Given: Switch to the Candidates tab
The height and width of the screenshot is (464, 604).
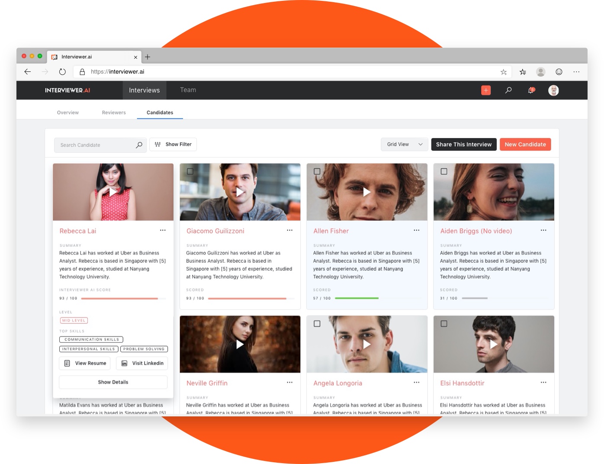Looking at the screenshot, I should click(x=160, y=112).
